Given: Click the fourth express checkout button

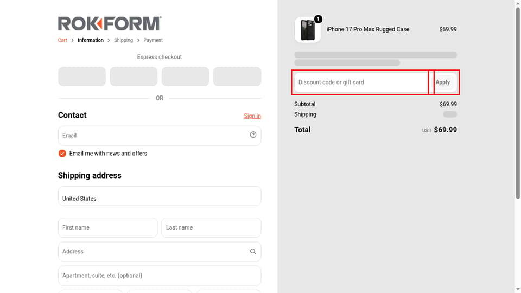Looking at the screenshot, I should click(x=237, y=77).
